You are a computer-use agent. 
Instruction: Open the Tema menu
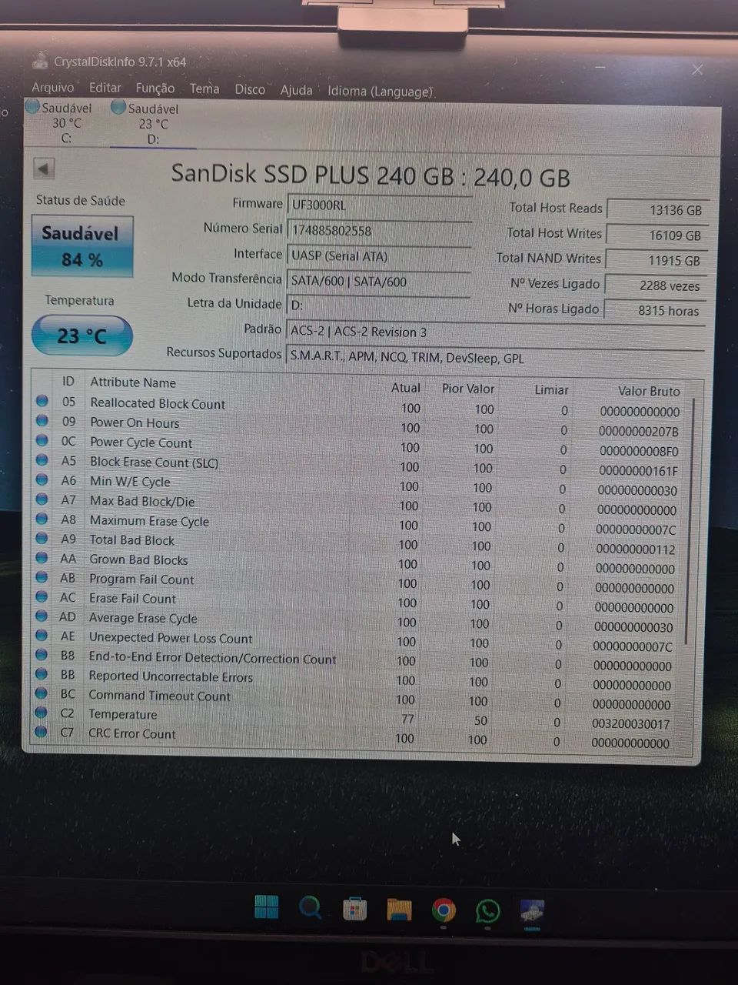click(204, 88)
